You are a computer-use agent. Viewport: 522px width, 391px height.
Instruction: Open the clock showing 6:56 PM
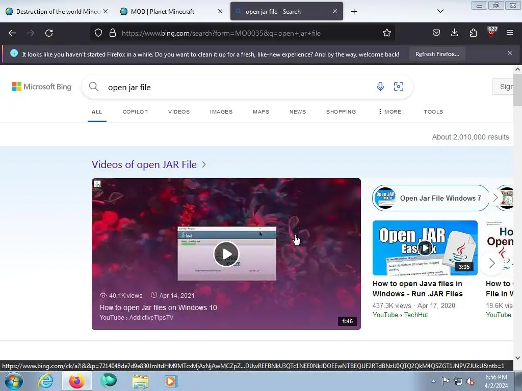(x=496, y=381)
